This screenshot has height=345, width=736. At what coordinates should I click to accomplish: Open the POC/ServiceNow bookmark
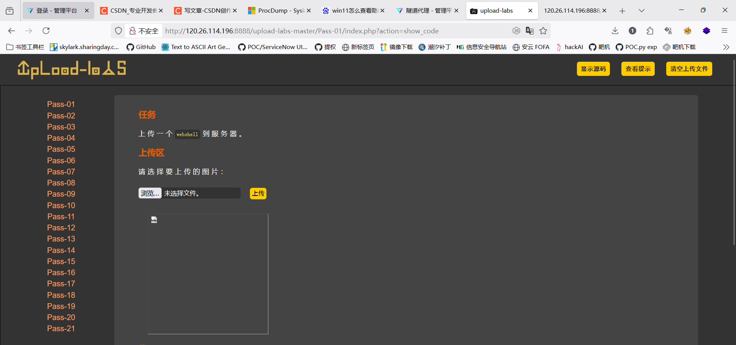pos(273,47)
